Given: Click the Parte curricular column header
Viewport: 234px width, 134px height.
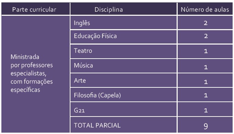Looking at the screenshot, I should (35, 9).
